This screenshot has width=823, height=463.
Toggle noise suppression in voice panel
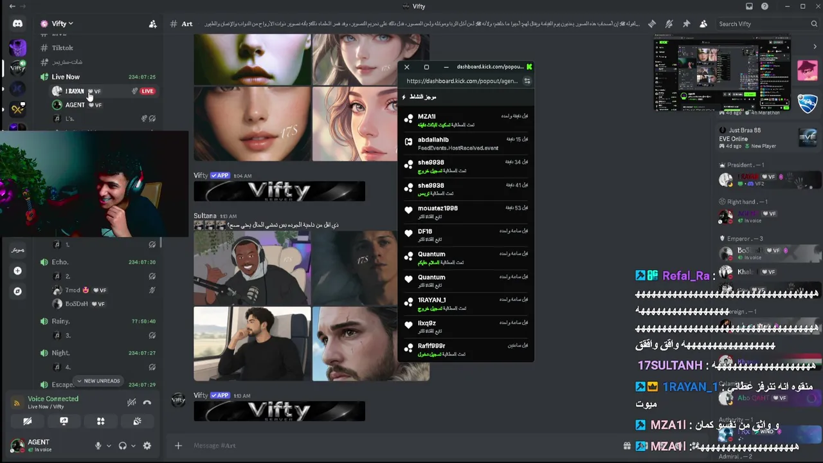pos(131,403)
